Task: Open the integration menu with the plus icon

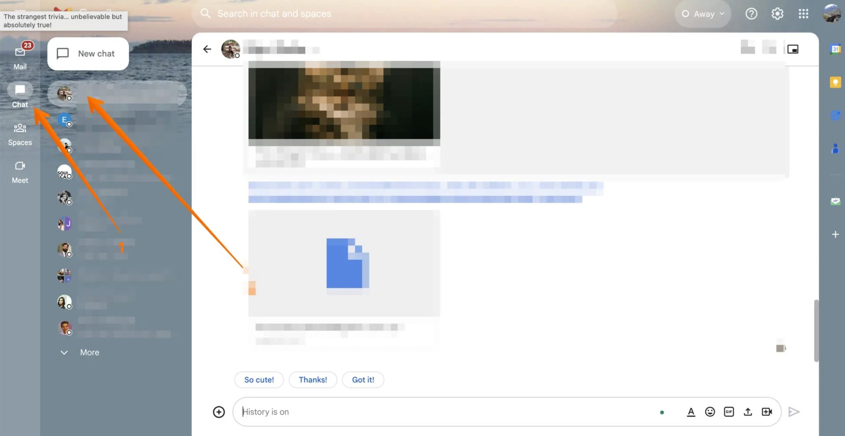Action: (x=219, y=412)
